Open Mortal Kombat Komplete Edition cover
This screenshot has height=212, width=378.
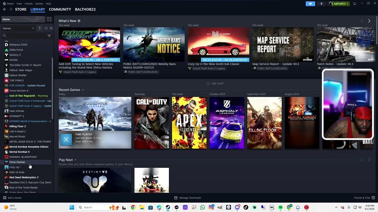[x=302, y=123]
